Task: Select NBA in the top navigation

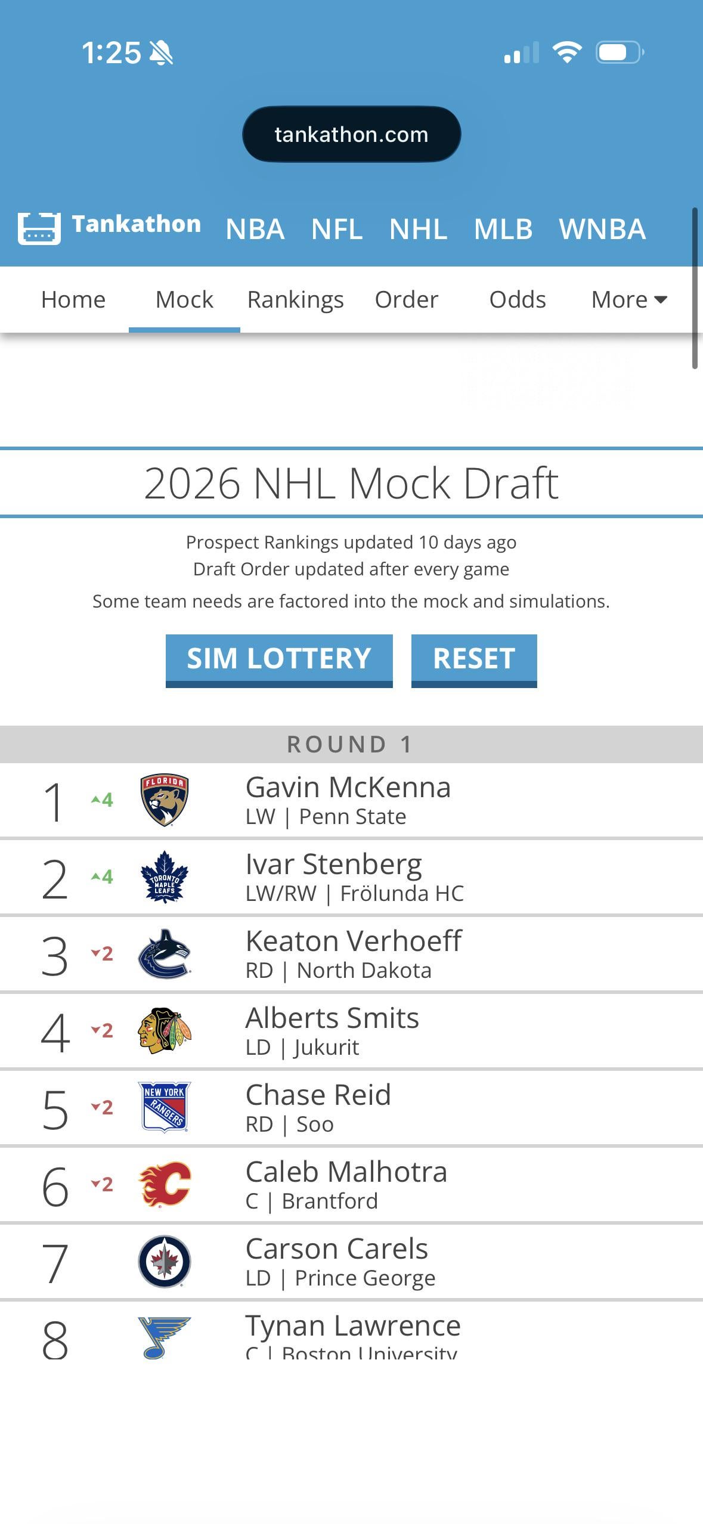Action: 255,229
